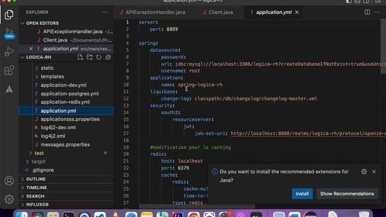This screenshot has height=217, width=386.
Task: Create a new file in LOGICA-RH
Action: click(x=80, y=57)
